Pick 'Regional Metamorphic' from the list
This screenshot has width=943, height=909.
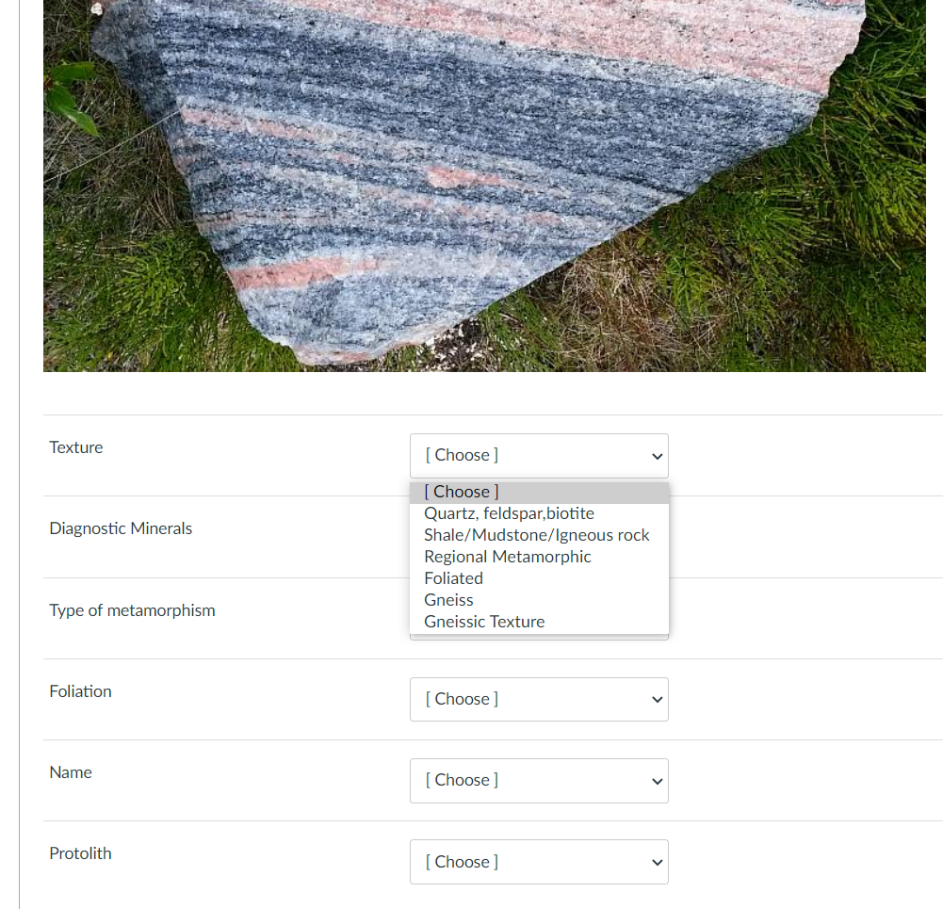coord(539,558)
